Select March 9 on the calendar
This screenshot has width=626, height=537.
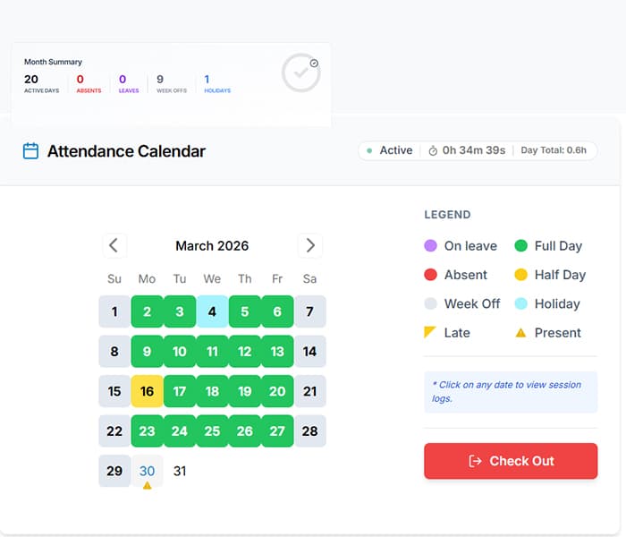point(147,351)
